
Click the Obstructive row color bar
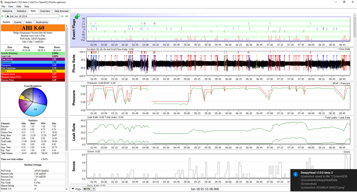[33, 62]
